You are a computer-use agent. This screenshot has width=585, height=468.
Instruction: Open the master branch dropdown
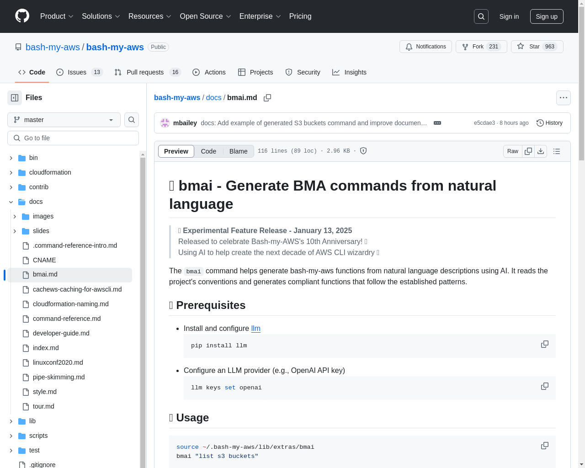pyautogui.click(x=64, y=120)
